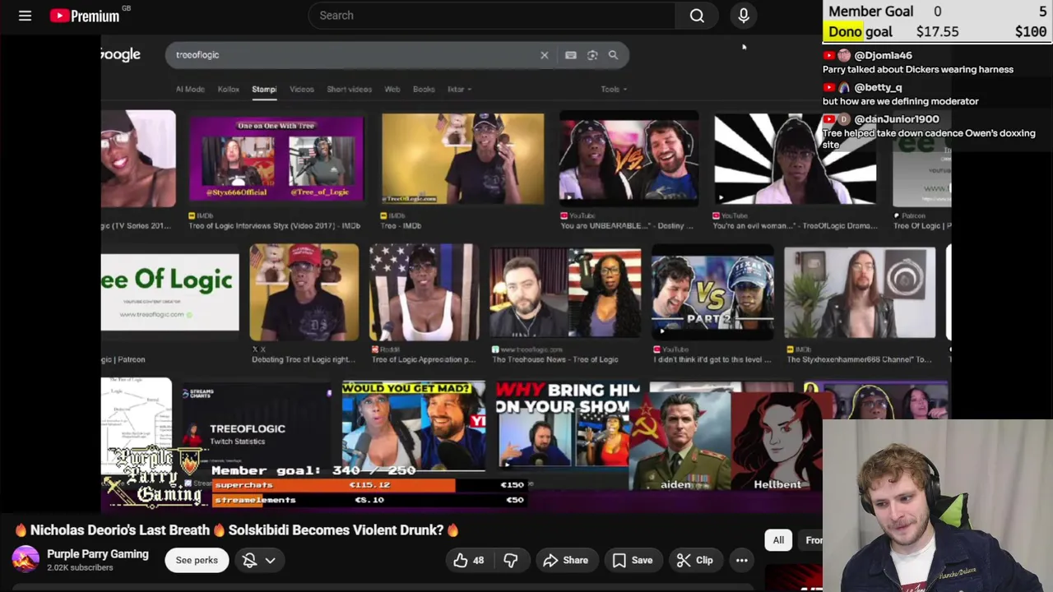Screen dimensions: 1053x592
Task: Click the @danJunior1900 chat username
Action: coord(897,119)
